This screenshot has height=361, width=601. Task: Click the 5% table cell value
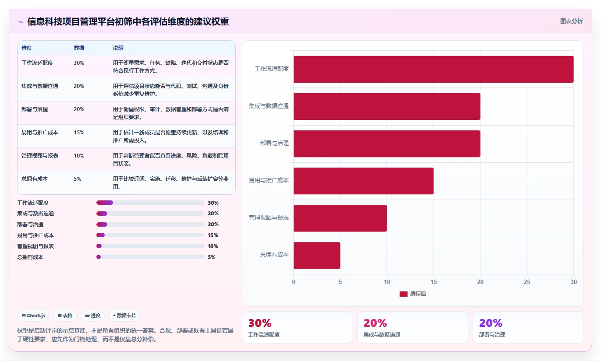[78, 179]
